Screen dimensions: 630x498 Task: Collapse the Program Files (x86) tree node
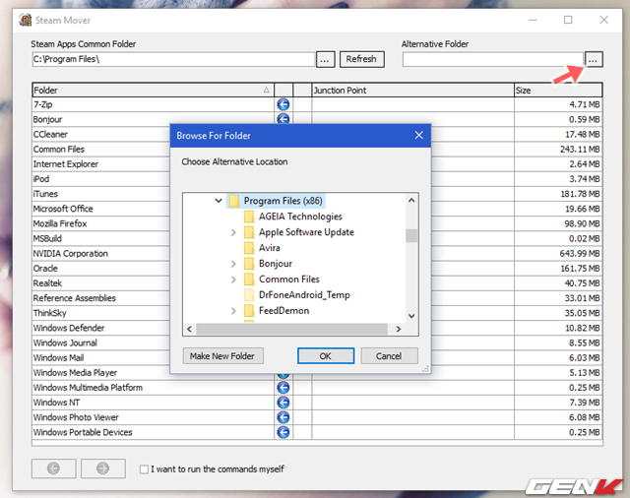[219, 201]
